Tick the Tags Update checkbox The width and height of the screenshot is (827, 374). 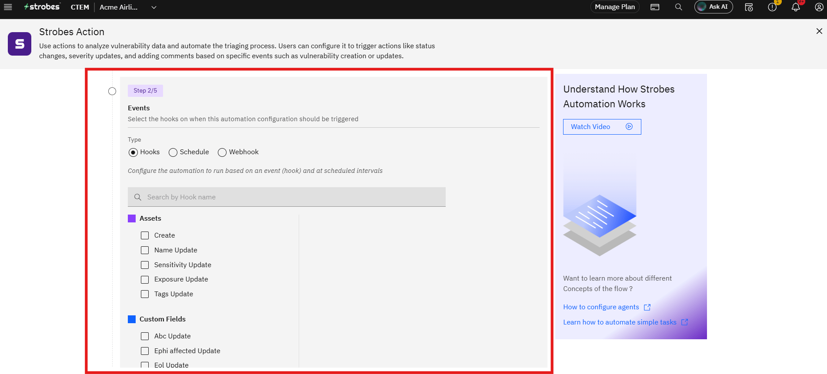145,294
